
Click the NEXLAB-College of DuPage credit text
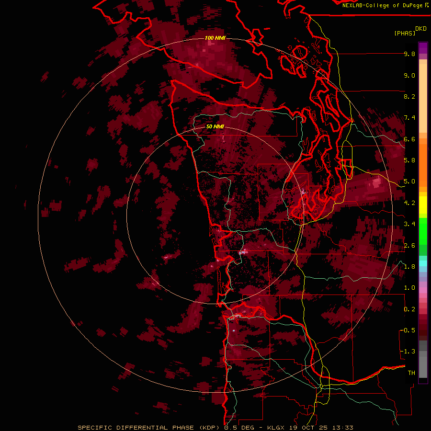click(x=383, y=5)
